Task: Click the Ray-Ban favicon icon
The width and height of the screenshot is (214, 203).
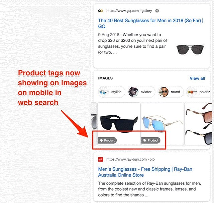Action: pos(101,159)
